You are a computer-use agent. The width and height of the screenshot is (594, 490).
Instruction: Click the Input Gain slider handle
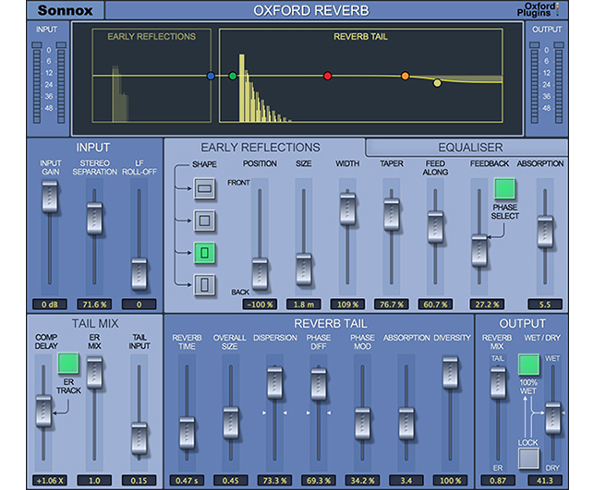coord(49,195)
